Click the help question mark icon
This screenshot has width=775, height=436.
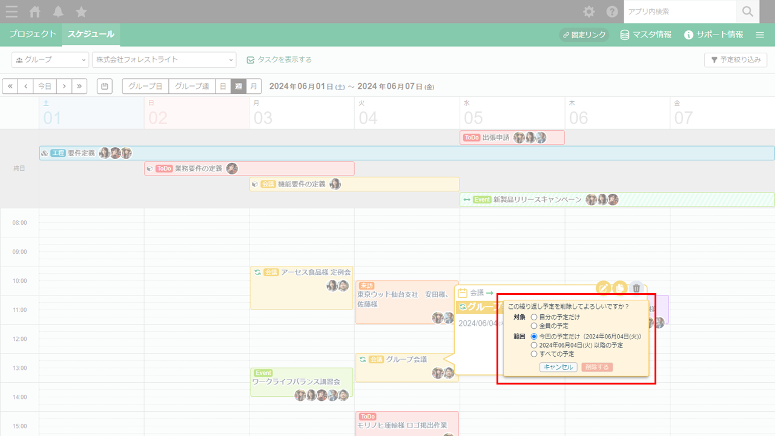(x=612, y=12)
